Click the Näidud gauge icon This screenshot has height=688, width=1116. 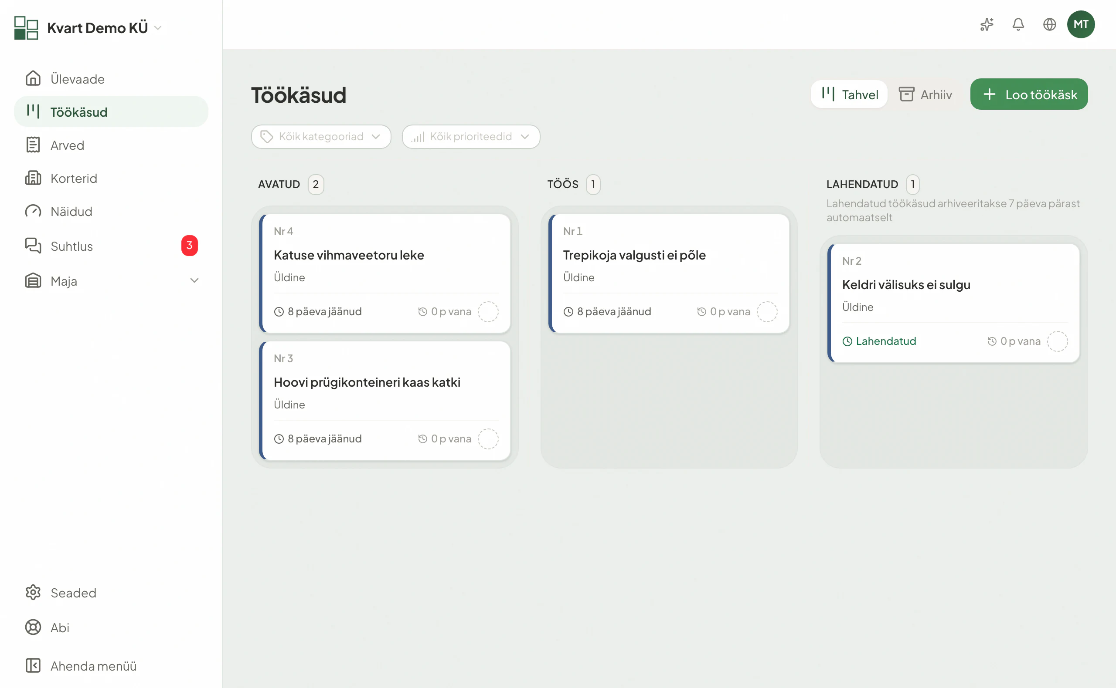click(x=33, y=211)
